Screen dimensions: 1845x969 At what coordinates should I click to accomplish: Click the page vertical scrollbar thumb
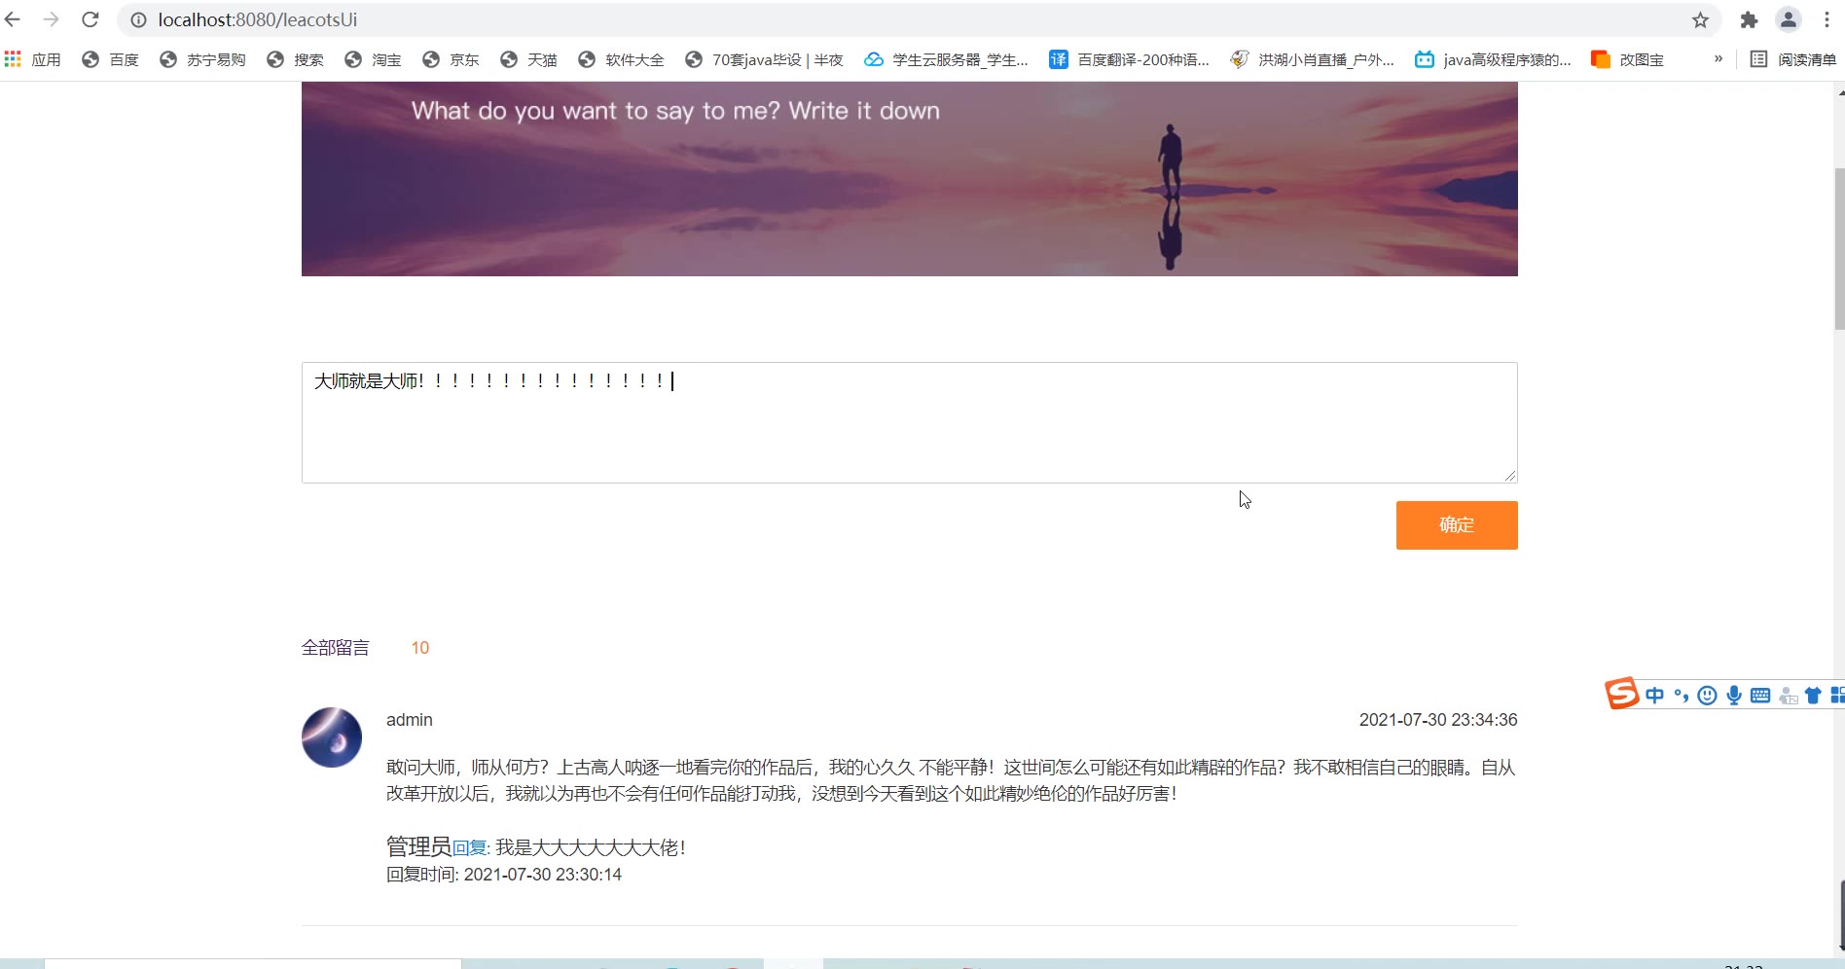[x=1839, y=249]
